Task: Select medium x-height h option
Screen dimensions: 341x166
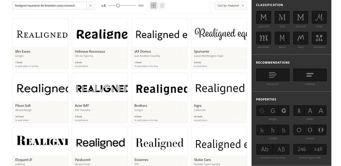Action: (273, 130)
